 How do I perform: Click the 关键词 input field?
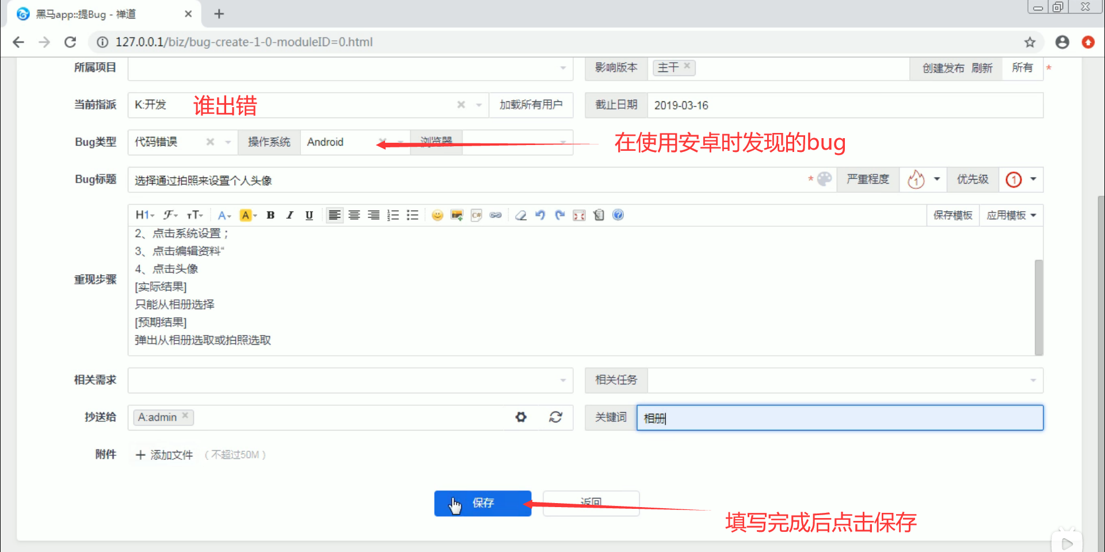[840, 418]
